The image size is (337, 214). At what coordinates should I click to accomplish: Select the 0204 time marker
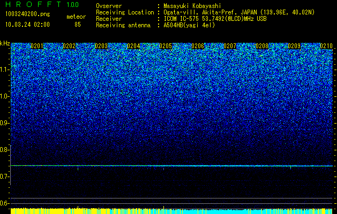[x=133, y=46]
